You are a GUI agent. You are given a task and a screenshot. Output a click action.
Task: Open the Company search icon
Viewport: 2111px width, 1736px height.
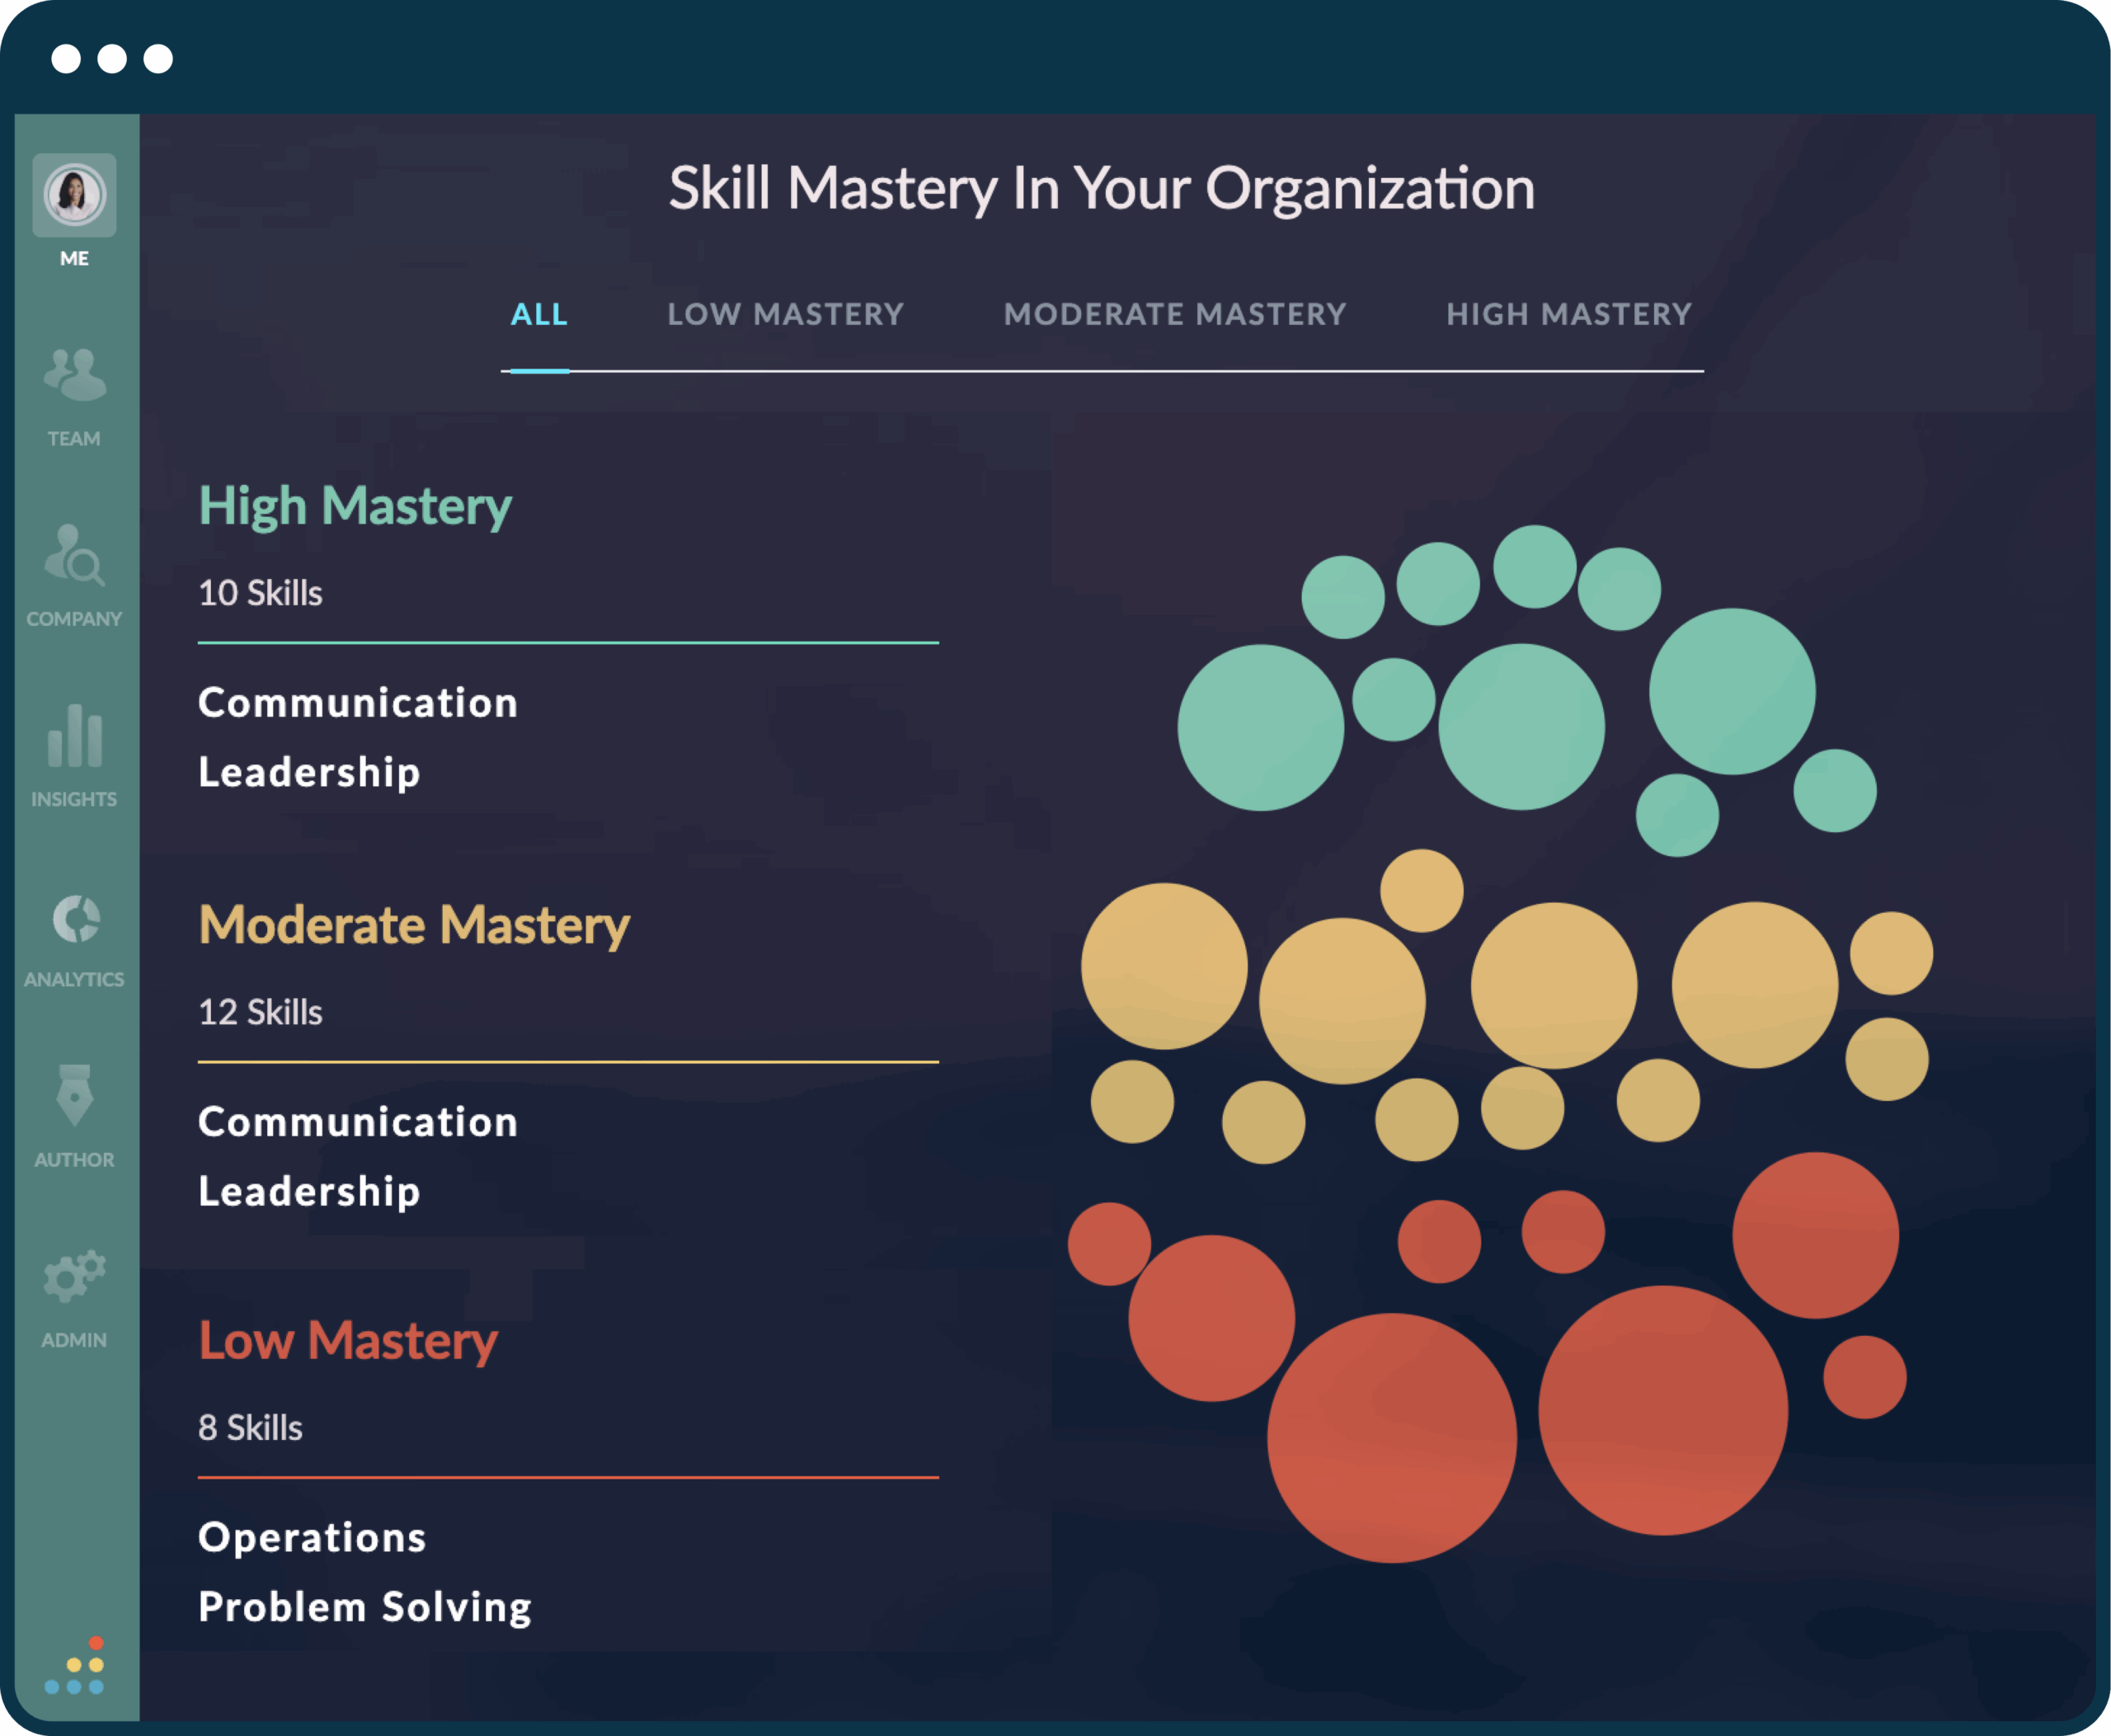74,555
